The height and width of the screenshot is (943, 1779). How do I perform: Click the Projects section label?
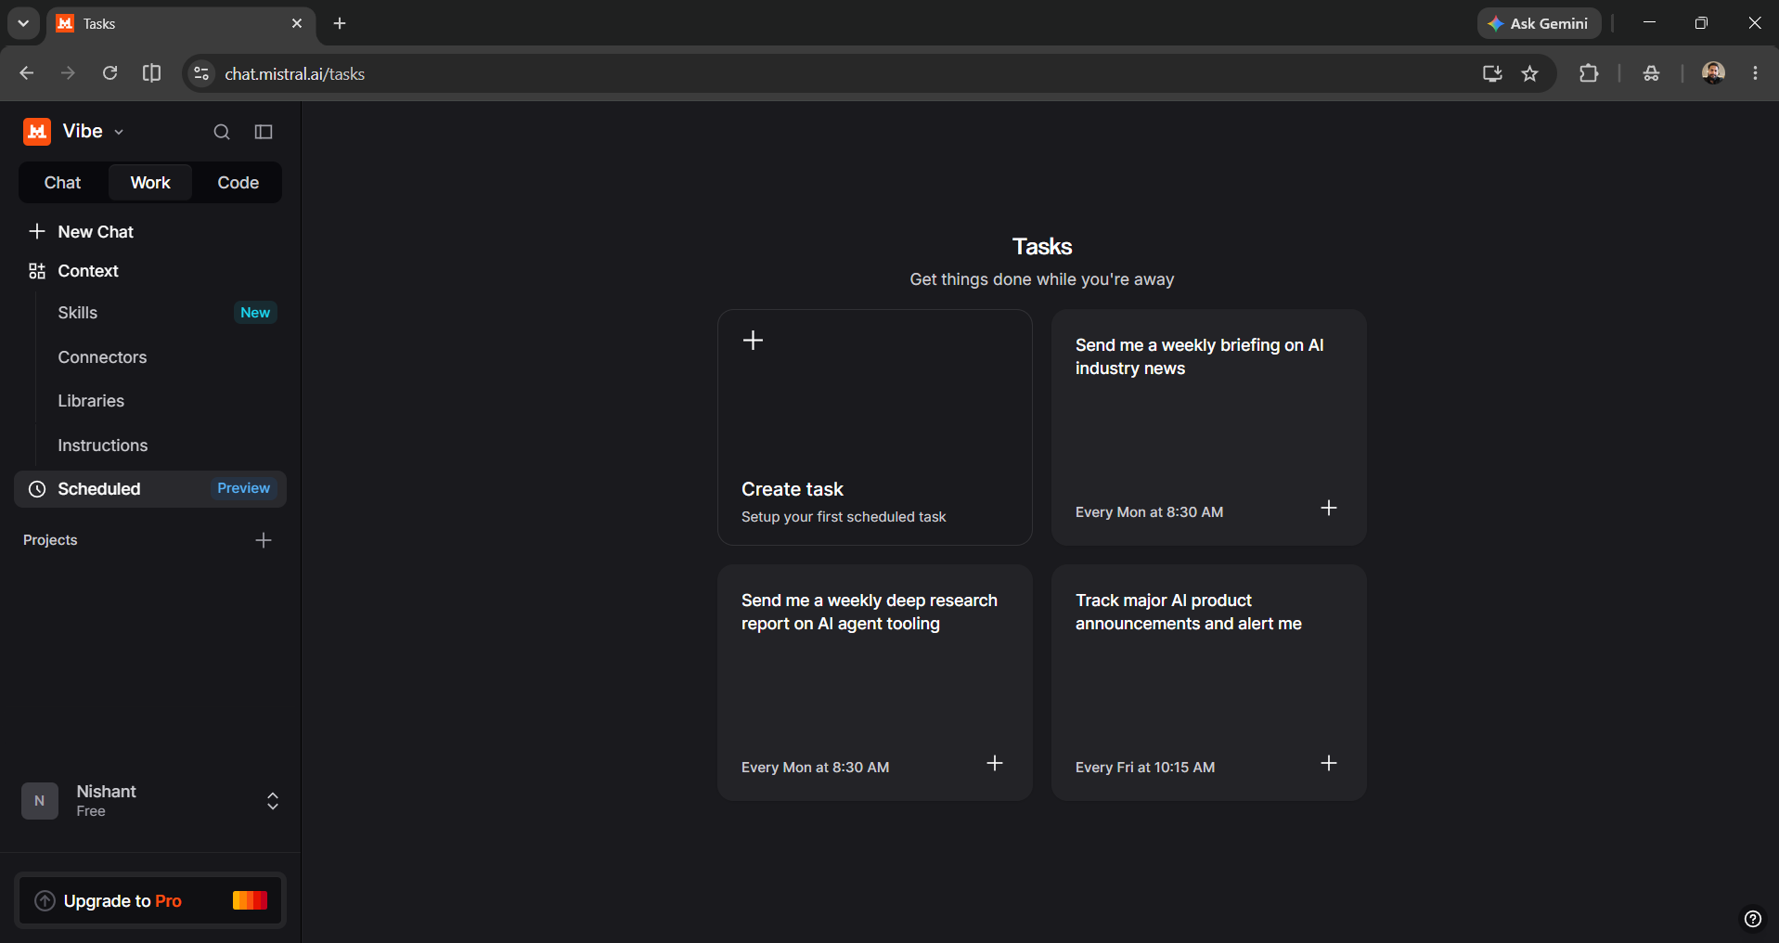click(x=50, y=540)
